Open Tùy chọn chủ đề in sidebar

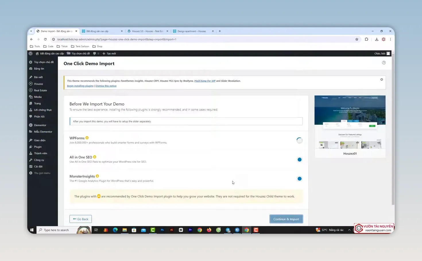[42, 62]
